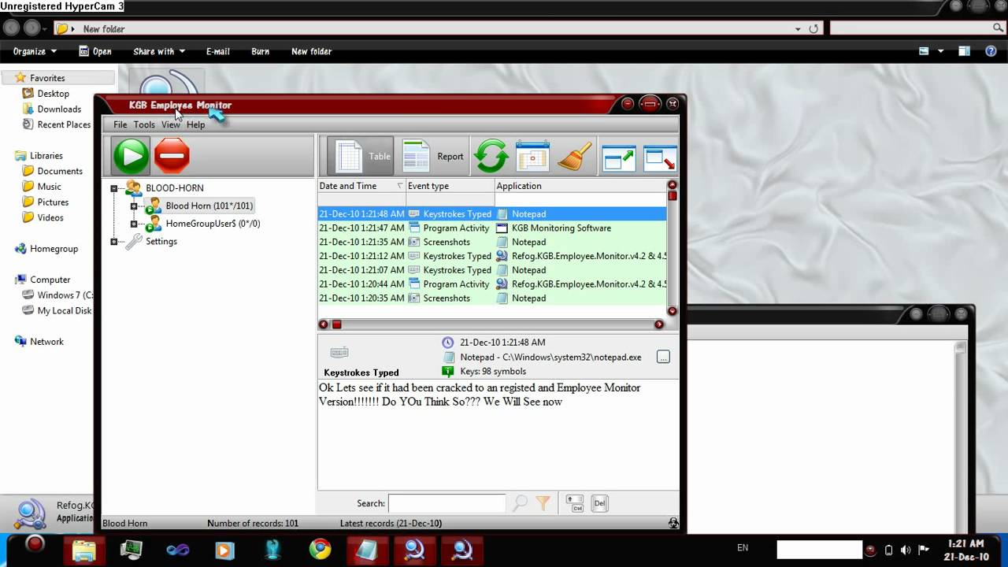
Task: Toggle the Explorer preview pane icon
Action: pyautogui.click(x=964, y=51)
